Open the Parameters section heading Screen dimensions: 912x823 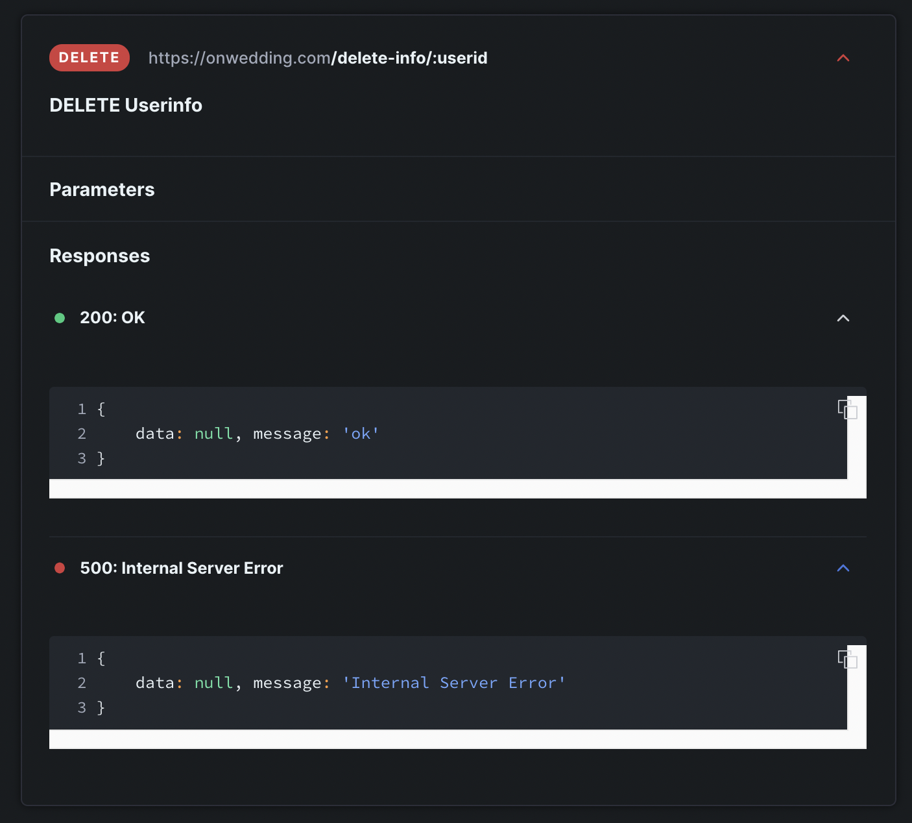click(102, 190)
